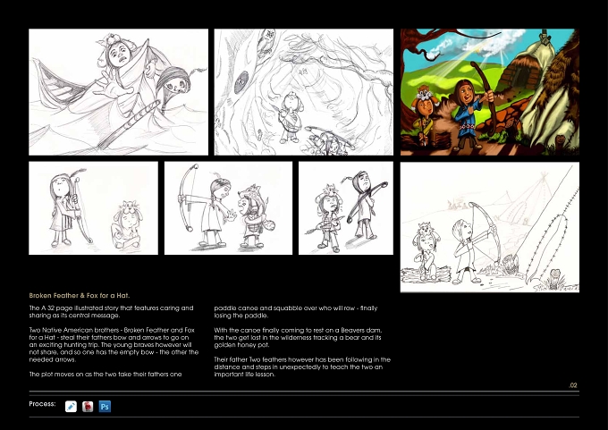Screen dimensions: 608x430
Task: Open the two brothers arguing sketch
Action: [x=228, y=208]
